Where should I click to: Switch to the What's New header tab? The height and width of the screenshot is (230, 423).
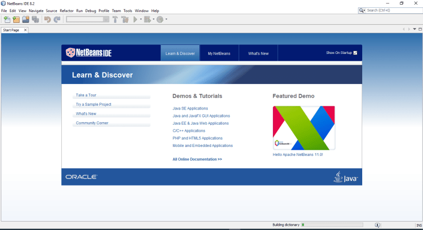click(x=258, y=53)
